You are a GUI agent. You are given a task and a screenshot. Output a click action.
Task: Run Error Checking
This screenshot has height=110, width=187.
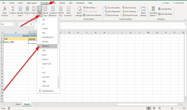[x=129, y=11]
